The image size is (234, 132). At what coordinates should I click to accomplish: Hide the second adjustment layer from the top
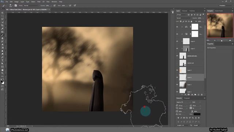pyautogui.click(x=177, y=34)
